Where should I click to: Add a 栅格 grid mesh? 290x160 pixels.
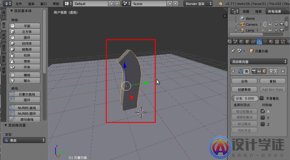pos(25,75)
